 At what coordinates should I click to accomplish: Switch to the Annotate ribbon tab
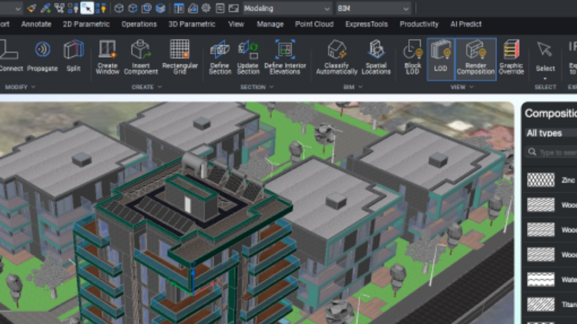point(36,24)
